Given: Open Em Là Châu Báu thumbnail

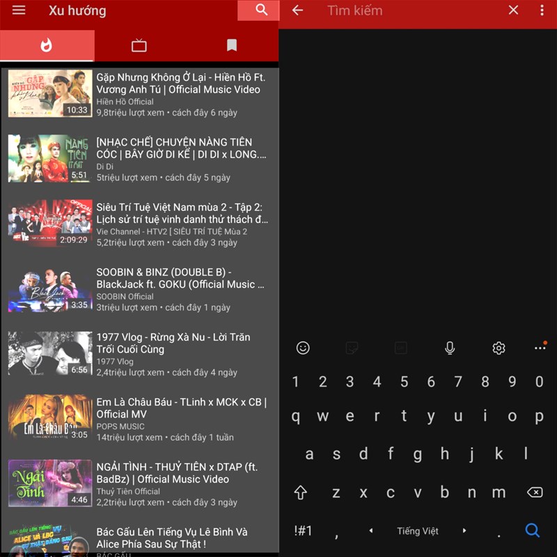Looking at the screenshot, I should (x=50, y=418).
